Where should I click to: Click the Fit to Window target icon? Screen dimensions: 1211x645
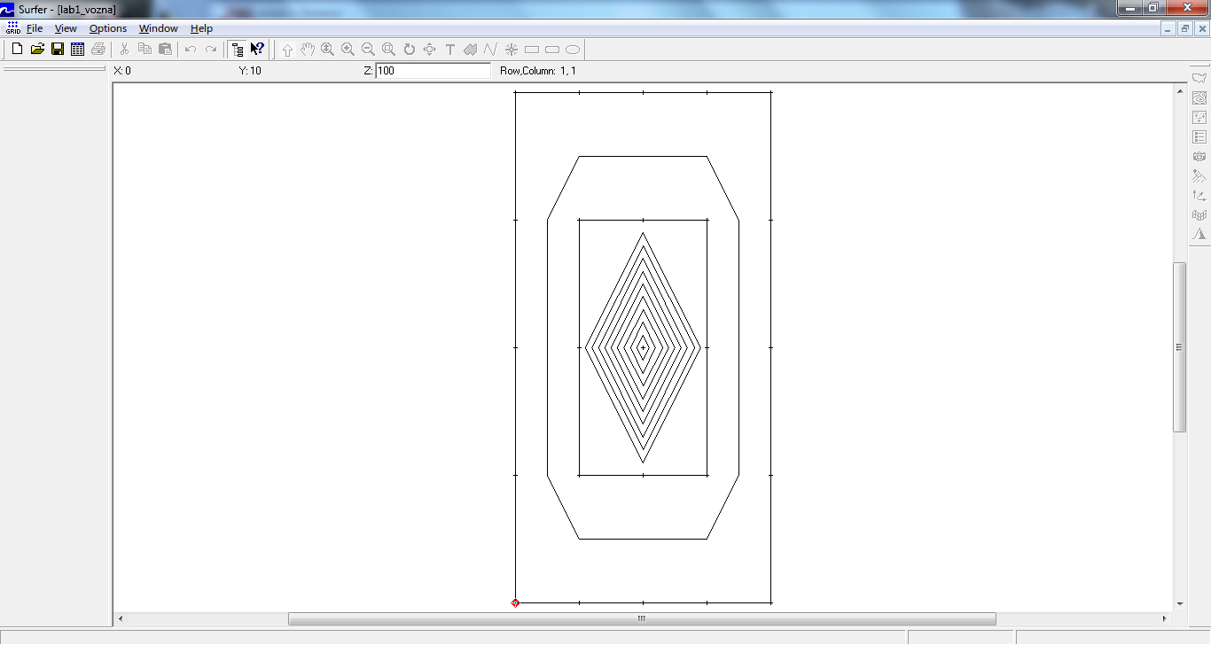430,50
